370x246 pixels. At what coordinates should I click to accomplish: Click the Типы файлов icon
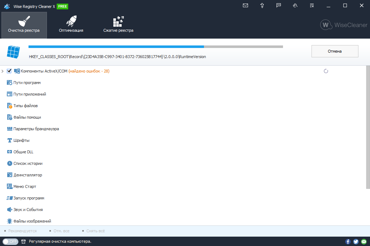pos(9,106)
